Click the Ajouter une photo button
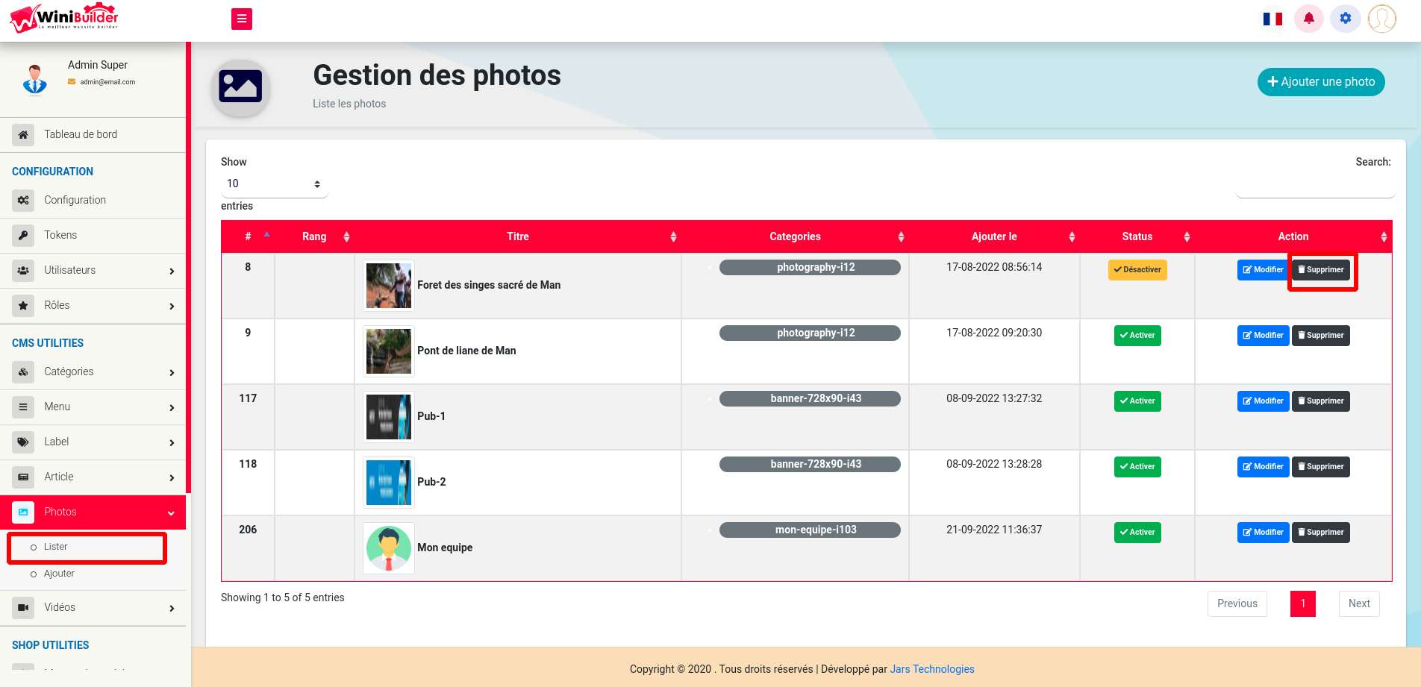 pyautogui.click(x=1320, y=82)
